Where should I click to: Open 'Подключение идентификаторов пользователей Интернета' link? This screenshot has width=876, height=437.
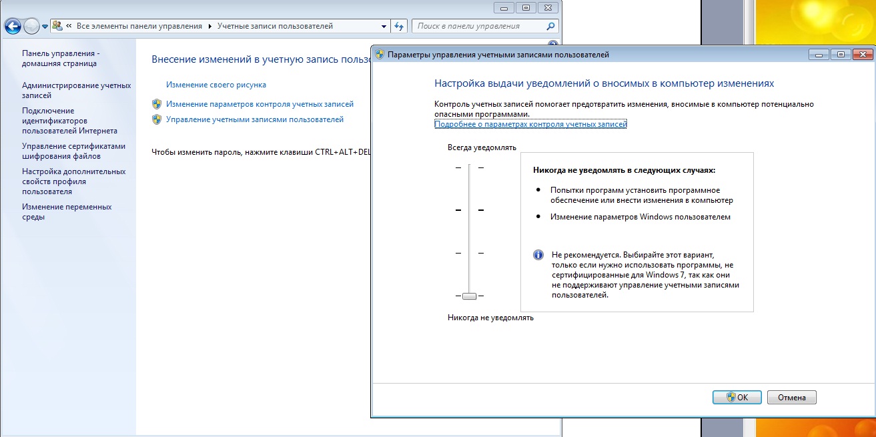[x=69, y=121]
